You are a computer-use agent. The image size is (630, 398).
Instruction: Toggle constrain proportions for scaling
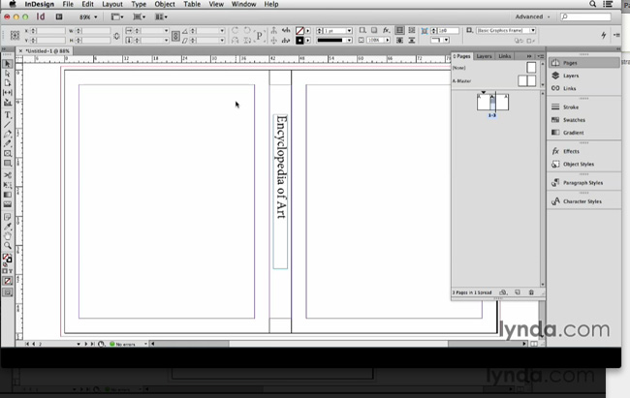click(175, 36)
